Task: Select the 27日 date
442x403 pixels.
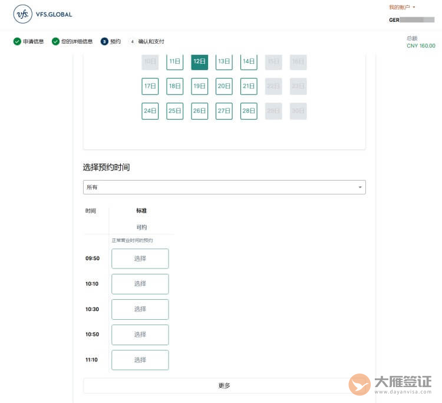Action: click(224, 111)
